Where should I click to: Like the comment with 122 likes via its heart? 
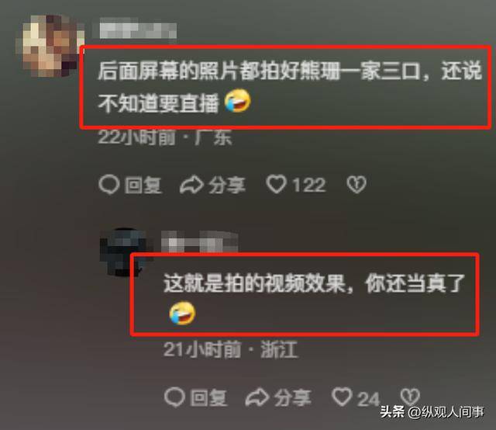(x=276, y=184)
